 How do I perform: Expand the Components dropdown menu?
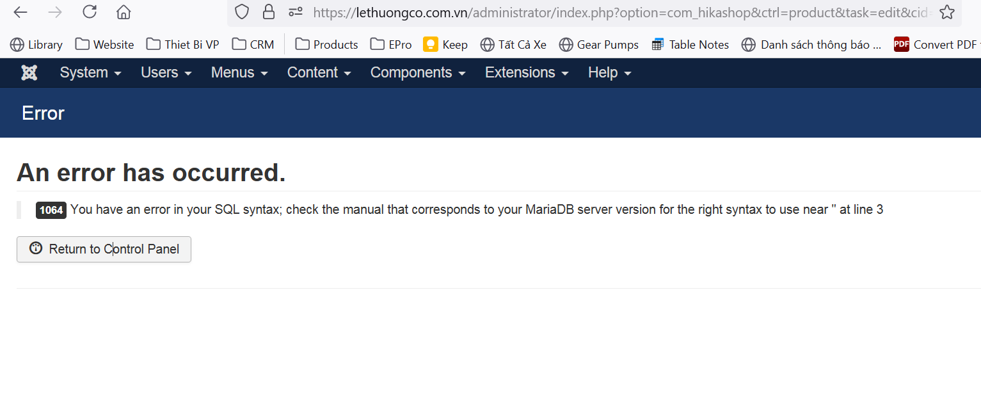click(x=418, y=73)
